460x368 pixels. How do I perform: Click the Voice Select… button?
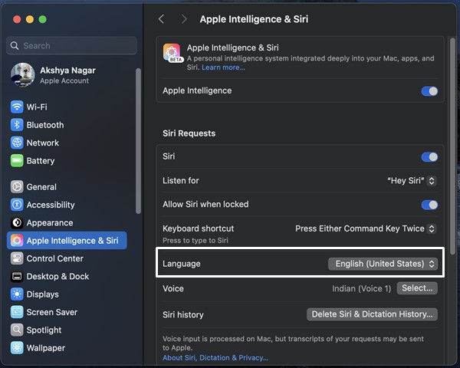coord(417,288)
